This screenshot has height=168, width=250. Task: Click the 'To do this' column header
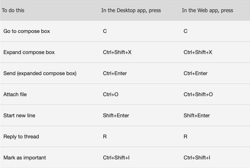[x=13, y=10]
